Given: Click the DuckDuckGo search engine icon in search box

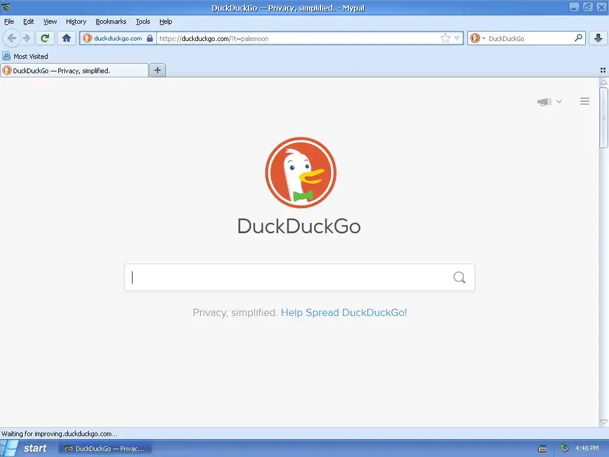Looking at the screenshot, I should coord(475,38).
